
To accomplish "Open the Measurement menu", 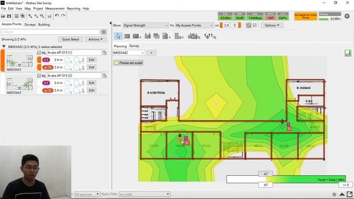I will (x=55, y=9).
